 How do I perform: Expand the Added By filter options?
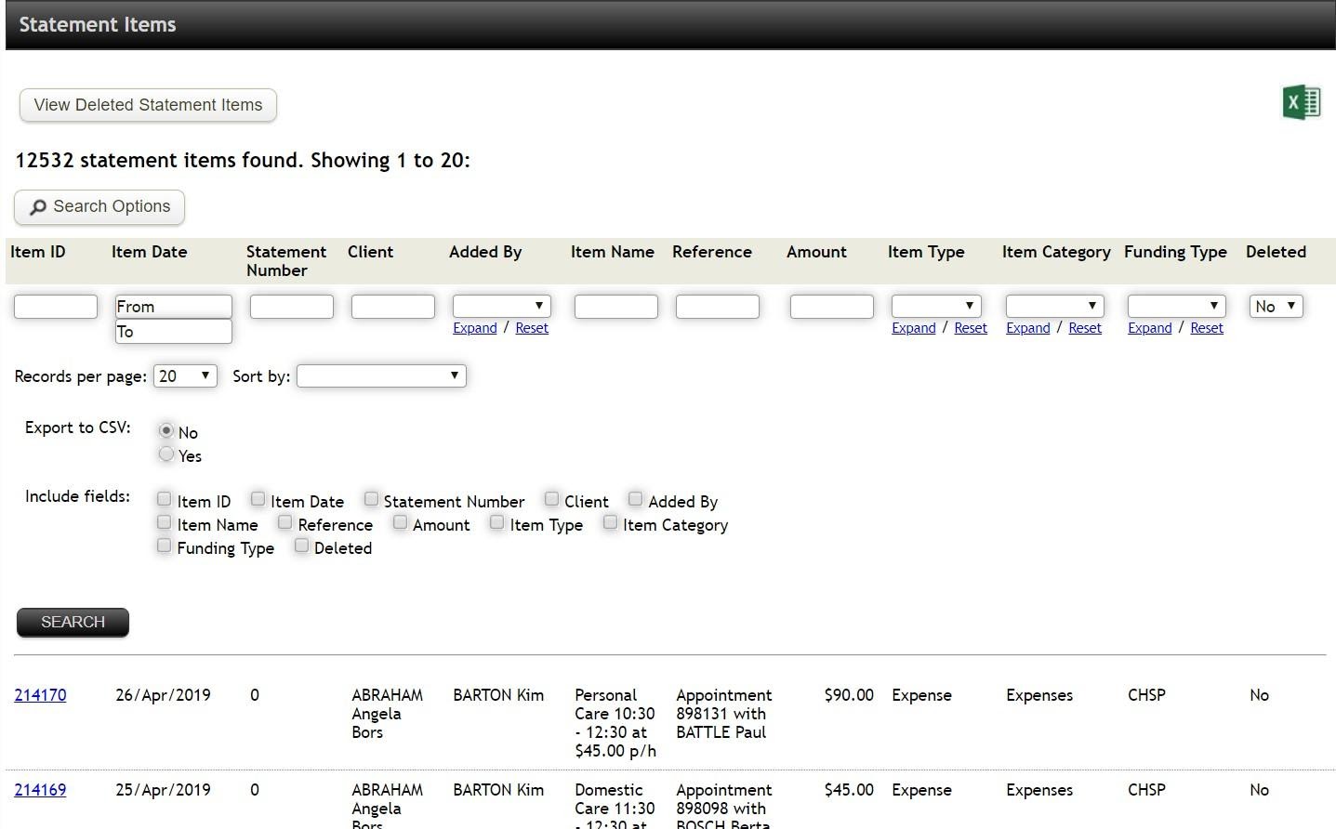(x=474, y=327)
